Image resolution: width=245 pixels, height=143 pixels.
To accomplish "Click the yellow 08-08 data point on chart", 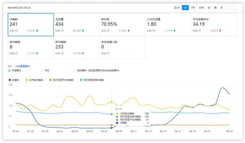I will [111, 102].
